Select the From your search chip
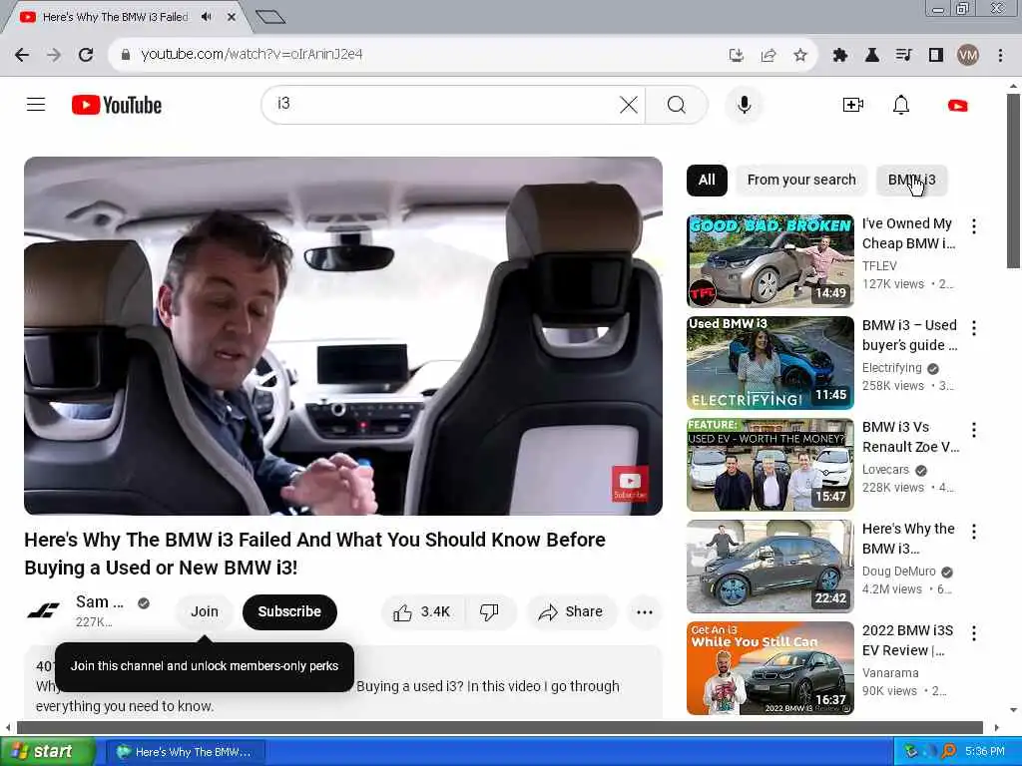This screenshot has height=766, width=1022. (x=801, y=180)
